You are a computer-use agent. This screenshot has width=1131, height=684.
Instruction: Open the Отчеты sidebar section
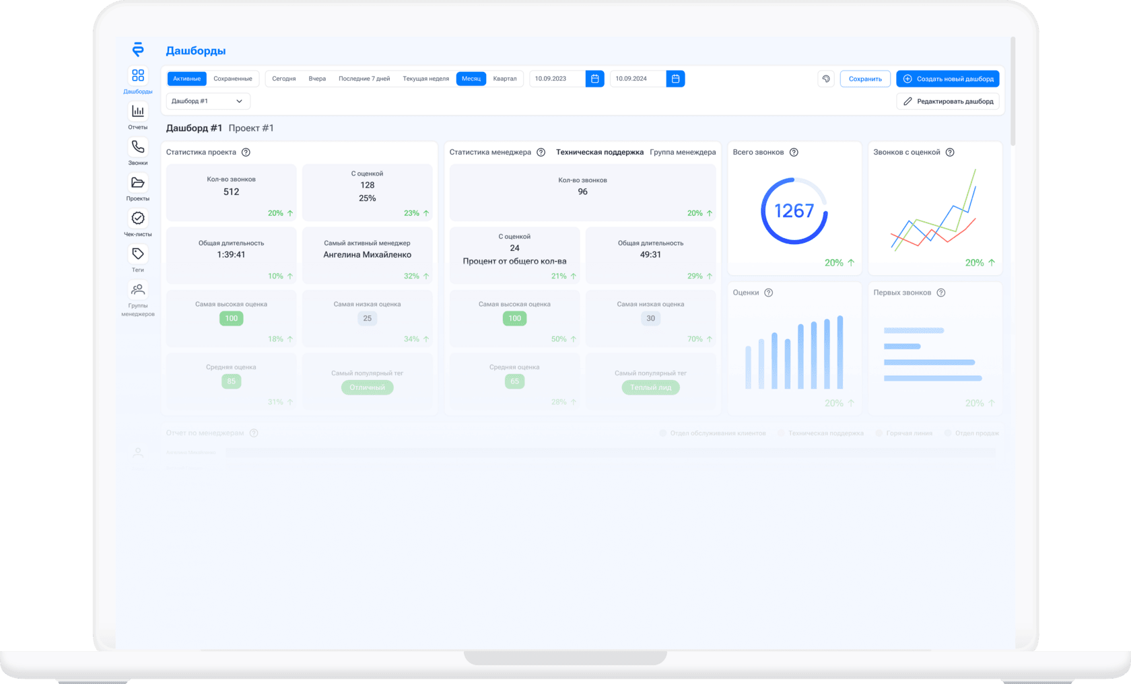(138, 116)
